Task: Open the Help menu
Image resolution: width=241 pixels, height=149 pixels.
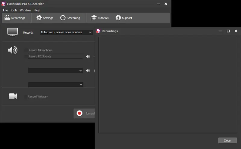Action: (x=37, y=10)
